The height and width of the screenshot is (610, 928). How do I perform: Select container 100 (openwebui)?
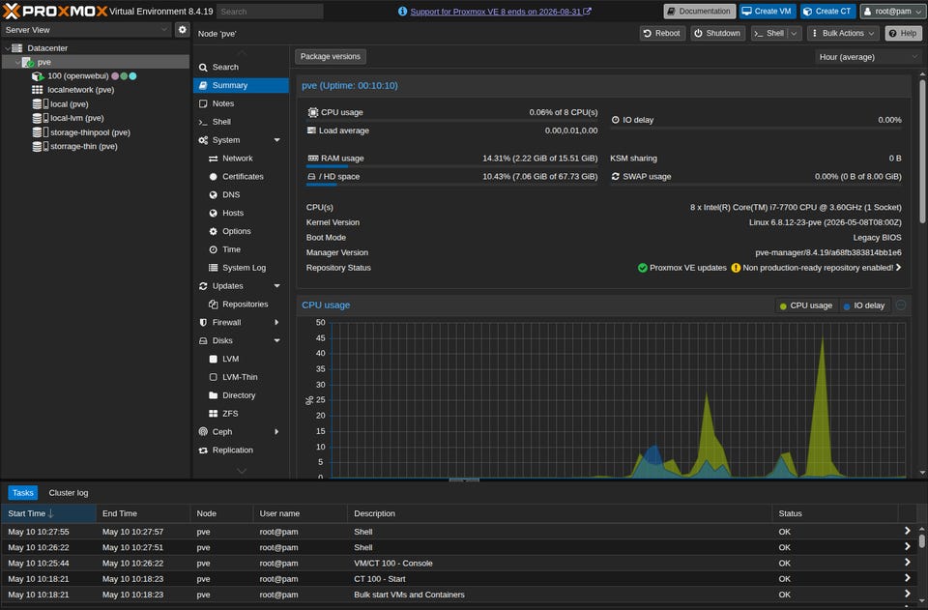tap(77, 75)
